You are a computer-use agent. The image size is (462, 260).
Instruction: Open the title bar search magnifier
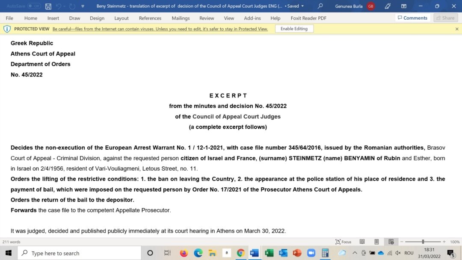tap(320, 6)
